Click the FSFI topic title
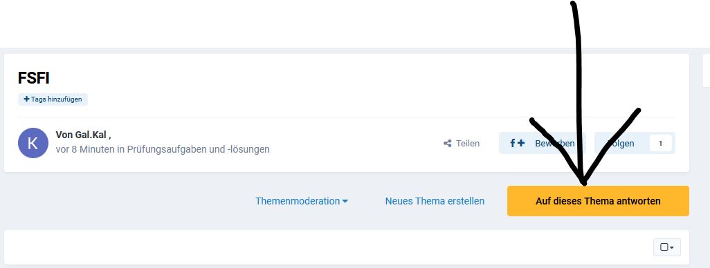 pyautogui.click(x=33, y=78)
